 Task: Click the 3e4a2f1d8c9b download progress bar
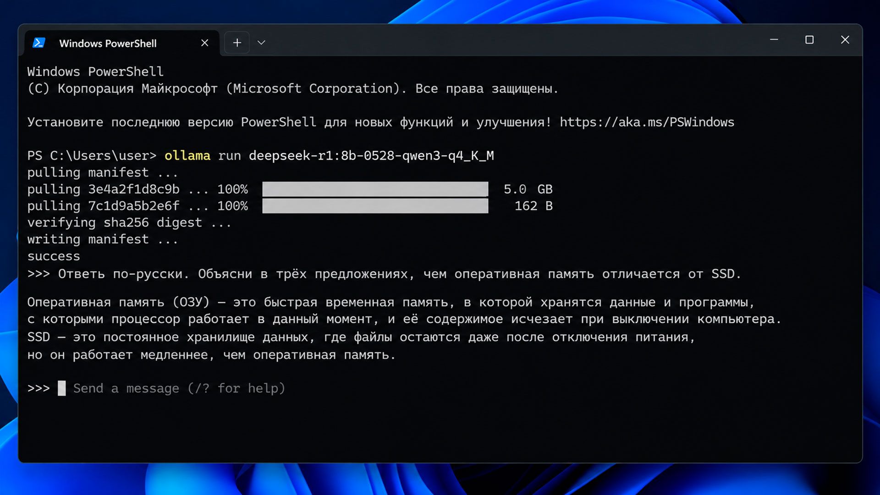375,189
